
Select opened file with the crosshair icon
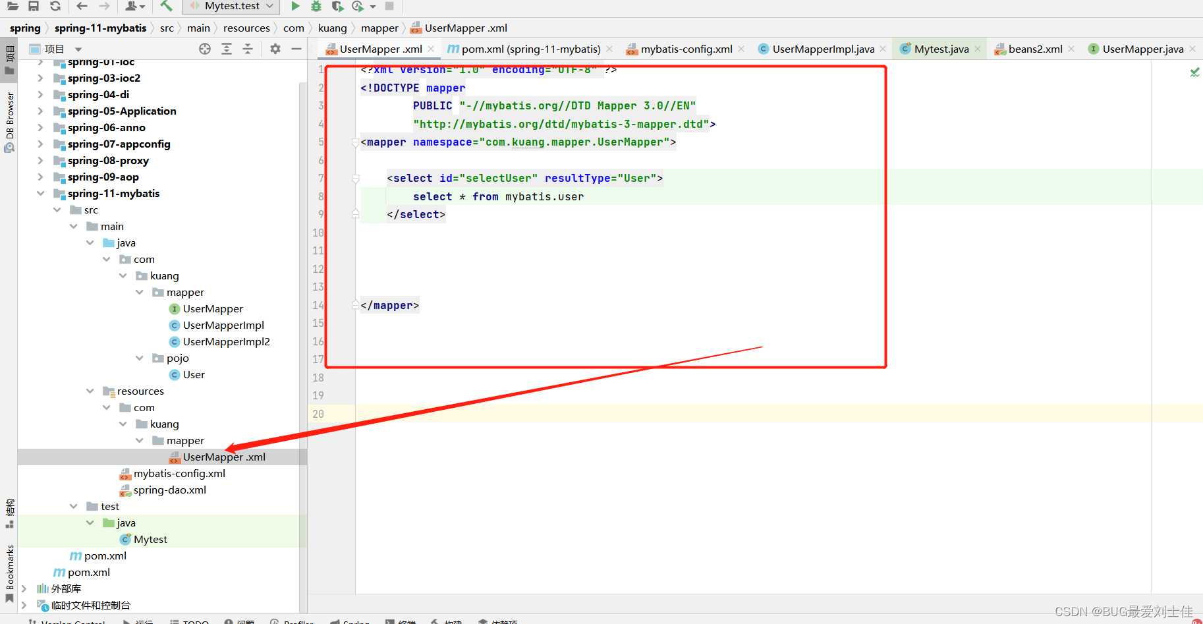[204, 48]
